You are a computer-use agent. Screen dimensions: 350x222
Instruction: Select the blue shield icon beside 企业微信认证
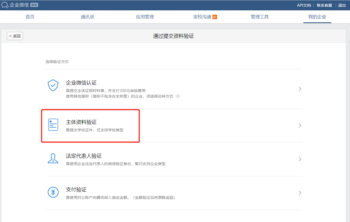click(x=53, y=85)
